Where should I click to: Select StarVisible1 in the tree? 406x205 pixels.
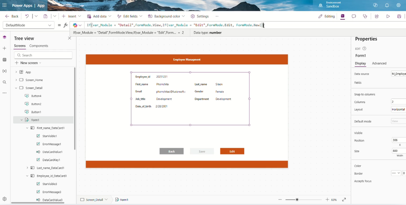point(50,136)
